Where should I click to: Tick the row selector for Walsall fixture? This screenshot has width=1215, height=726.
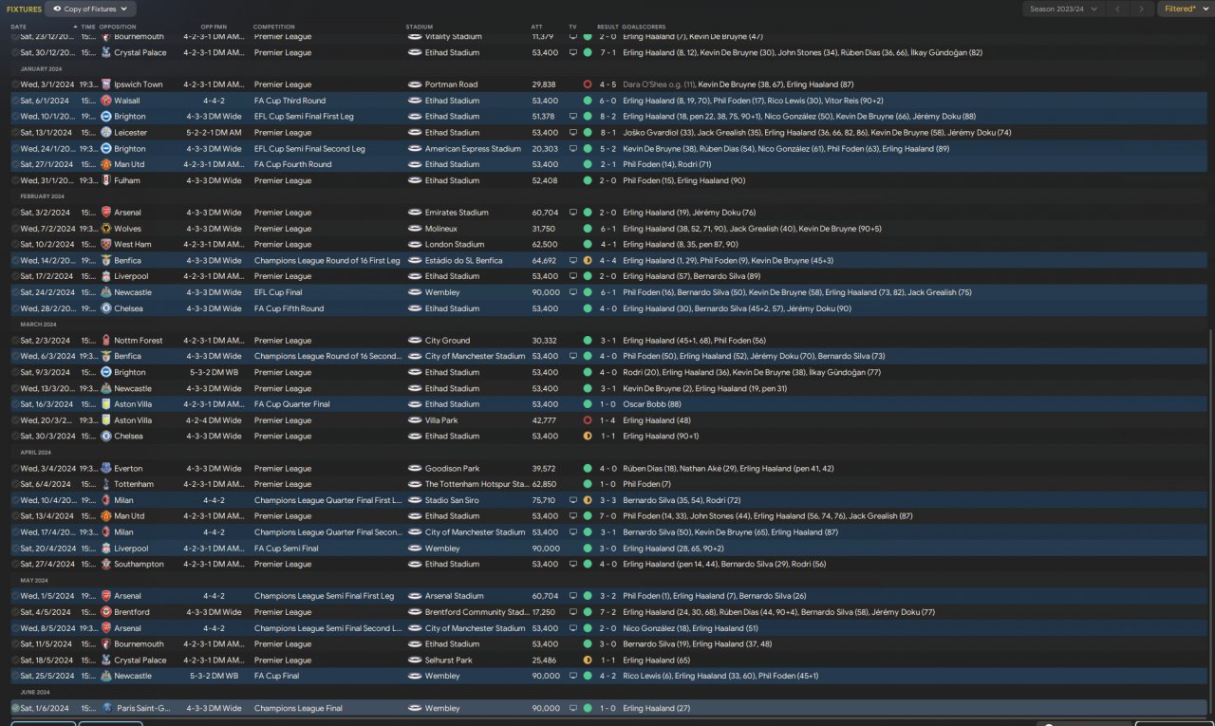(x=15, y=101)
